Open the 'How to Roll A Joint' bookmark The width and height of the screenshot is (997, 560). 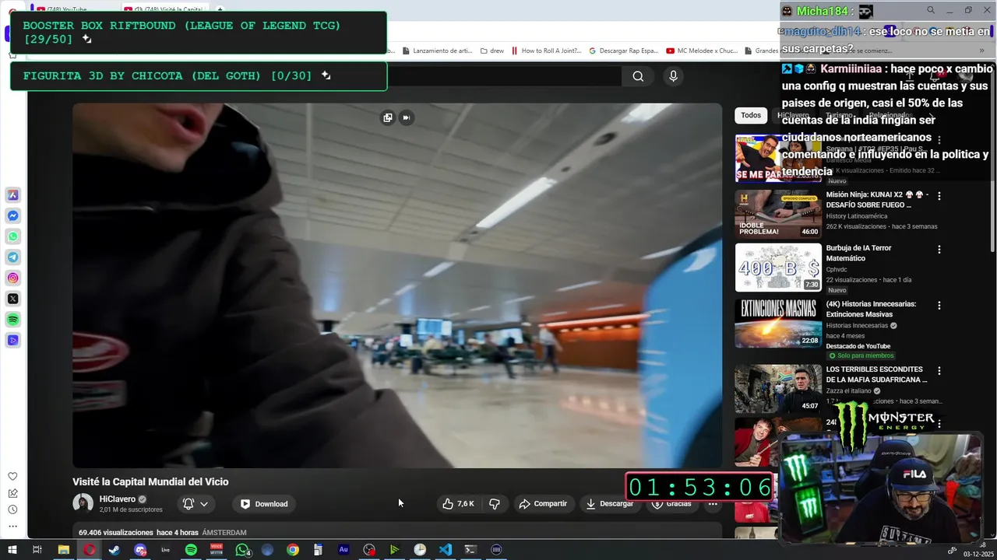coord(545,51)
